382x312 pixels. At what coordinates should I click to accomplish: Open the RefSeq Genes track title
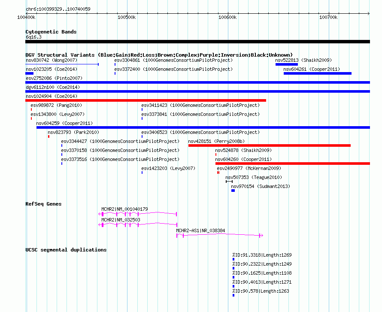pos(43,204)
